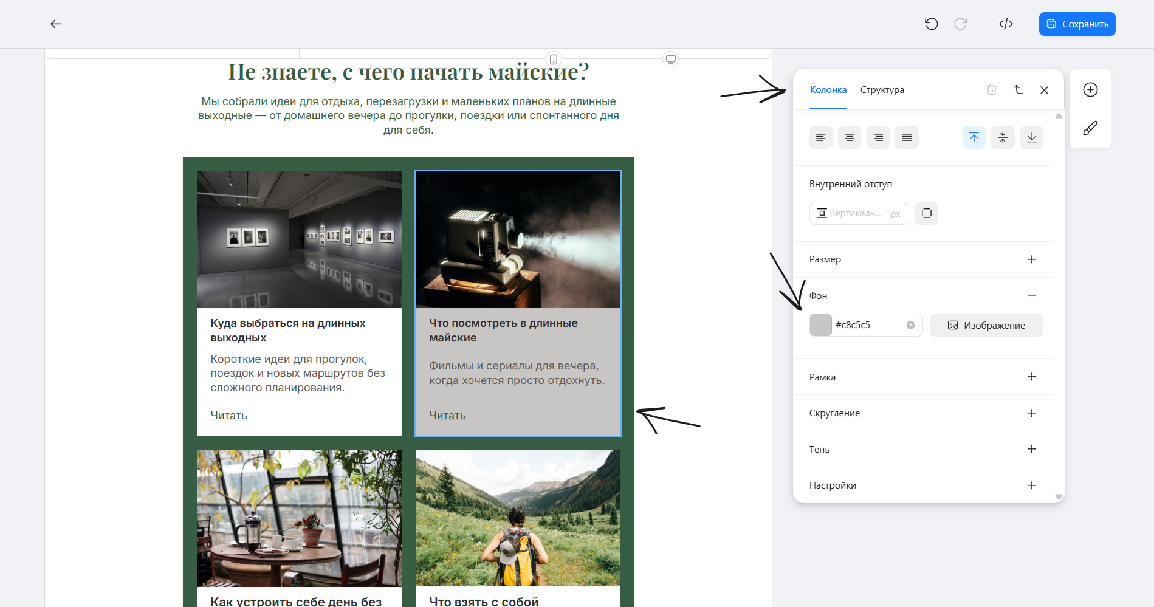Click the vertical padding input field
The width and height of the screenshot is (1154, 607).
[x=859, y=213]
